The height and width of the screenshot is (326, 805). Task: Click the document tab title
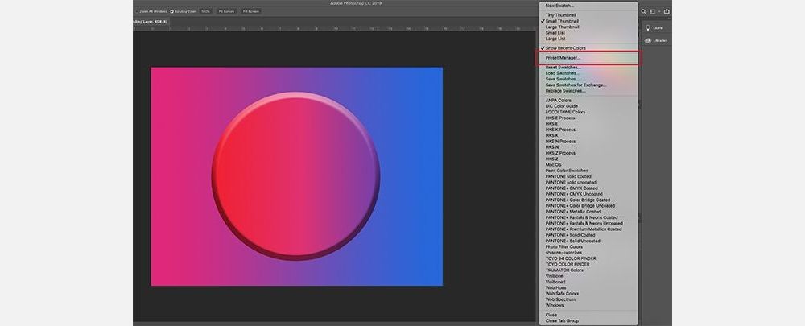coord(150,22)
